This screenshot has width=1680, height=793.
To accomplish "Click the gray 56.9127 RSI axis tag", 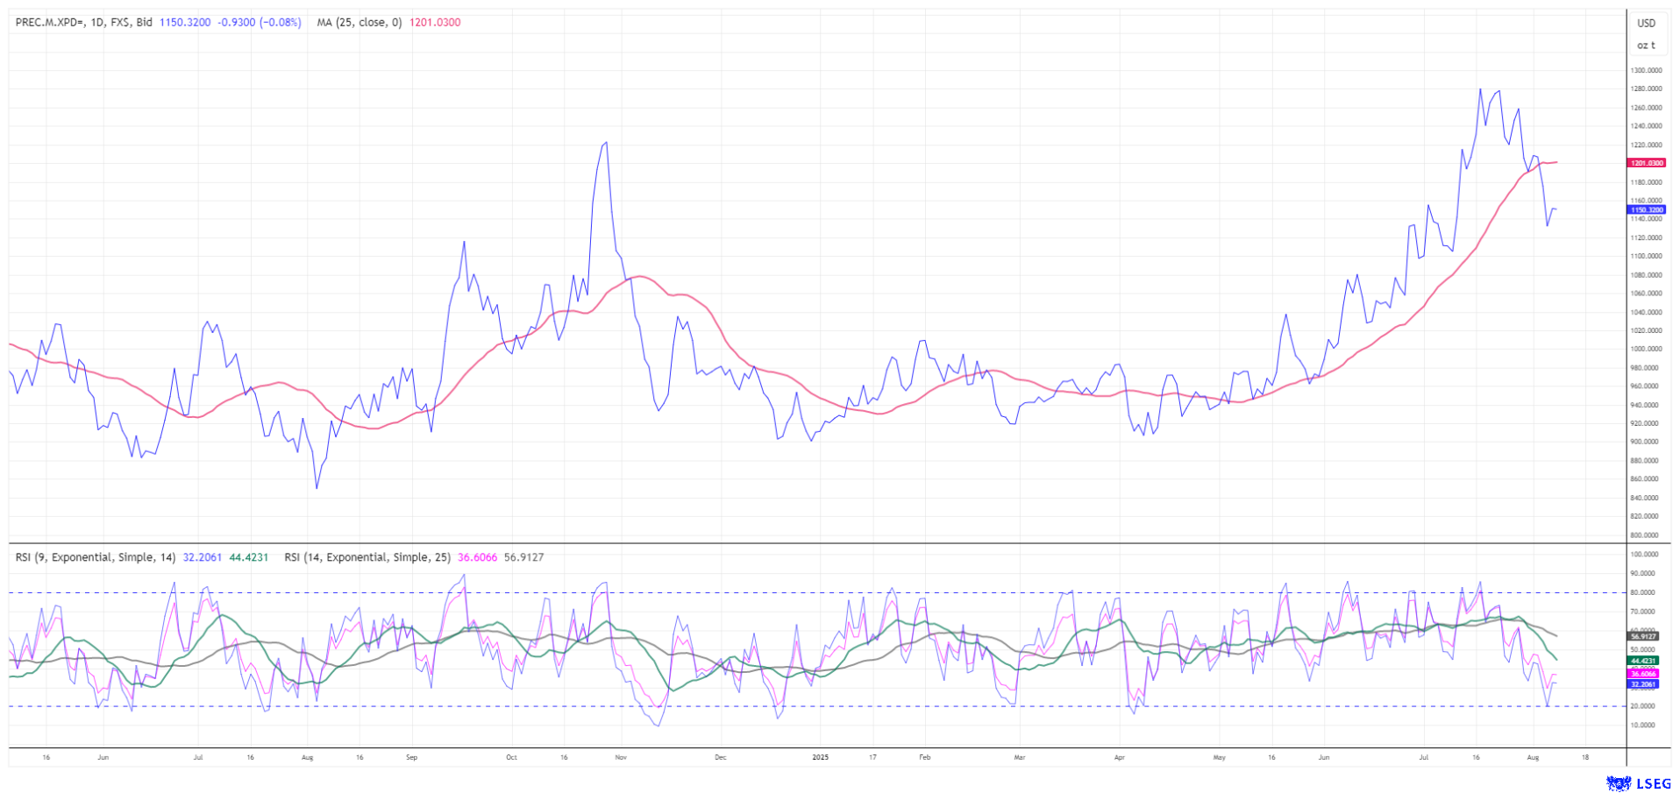I will (1642, 636).
